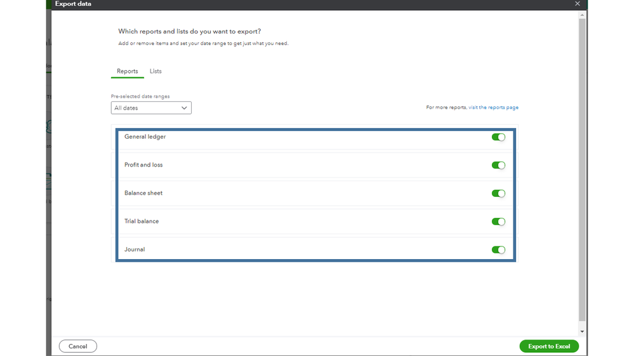Click the Export to Excel button

[x=549, y=346]
